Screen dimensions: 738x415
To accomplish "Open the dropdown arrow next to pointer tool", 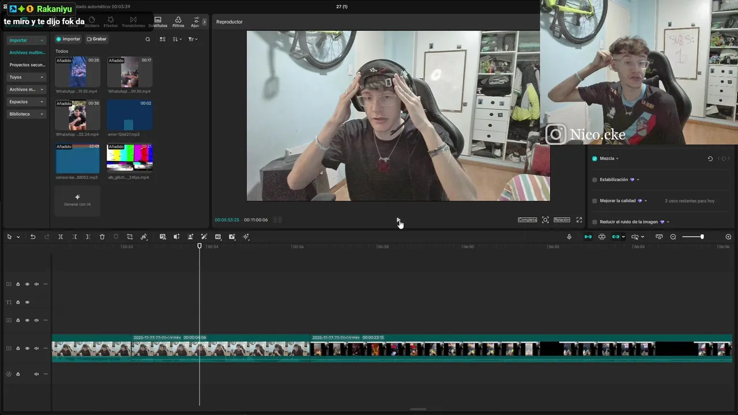I will [x=18, y=237].
